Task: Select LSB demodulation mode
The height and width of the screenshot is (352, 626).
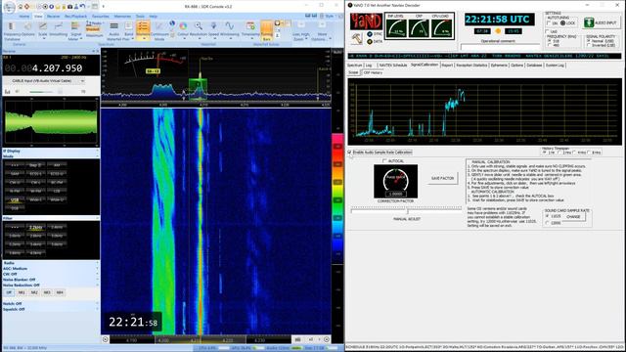Action: pos(57,191)
